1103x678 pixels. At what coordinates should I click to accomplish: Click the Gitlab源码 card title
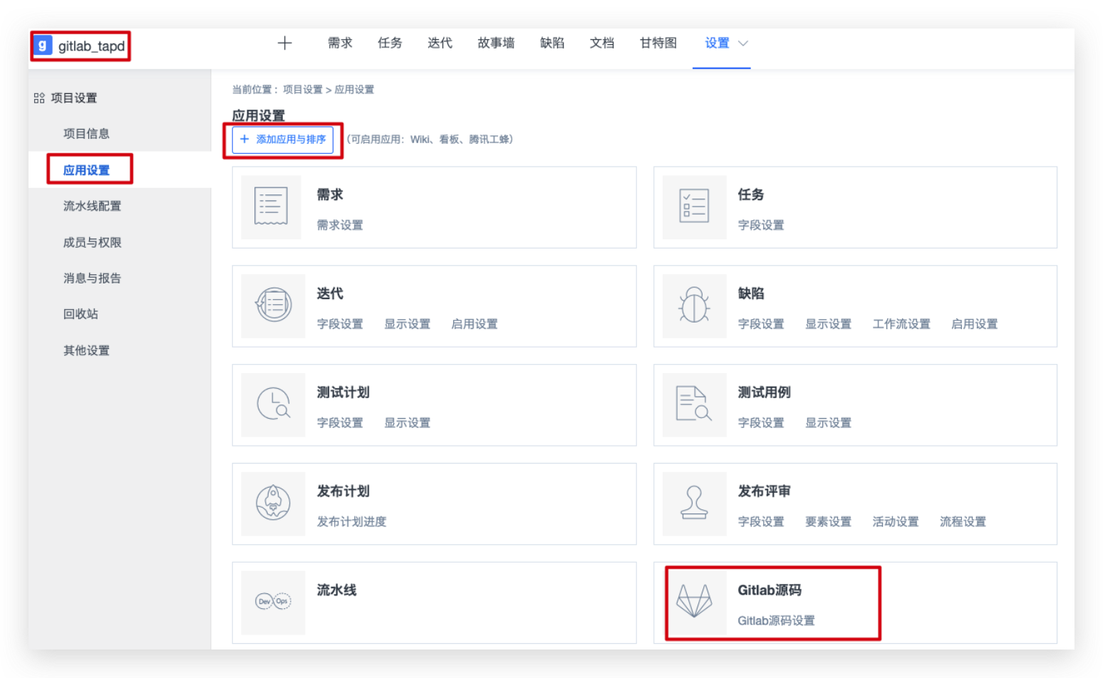coord(770,590)
